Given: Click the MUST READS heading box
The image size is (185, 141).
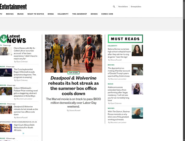Looking at the screenshot, I should [125, 39].
